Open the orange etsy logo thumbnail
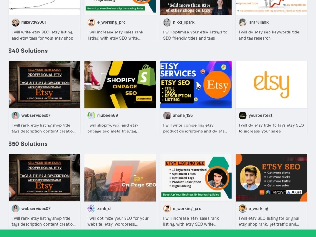 click(x=271, y=85)
